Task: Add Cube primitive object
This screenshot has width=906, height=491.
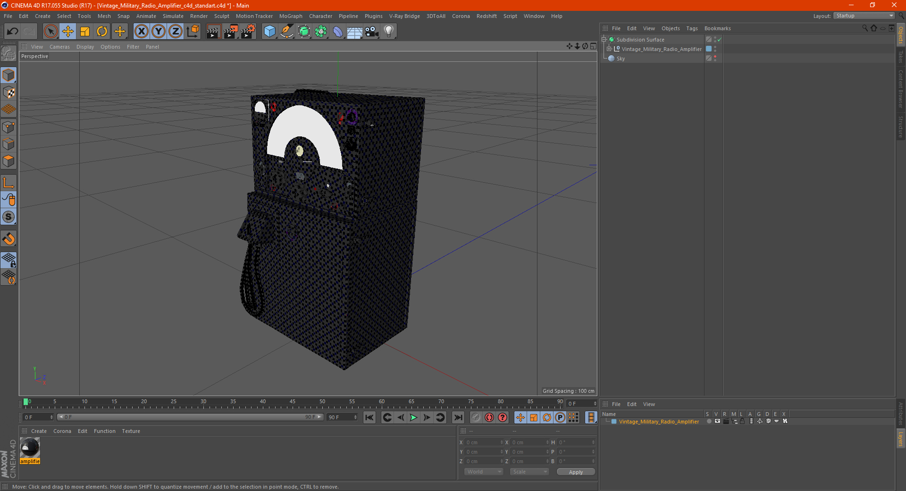Action: [x=269, y=32]
